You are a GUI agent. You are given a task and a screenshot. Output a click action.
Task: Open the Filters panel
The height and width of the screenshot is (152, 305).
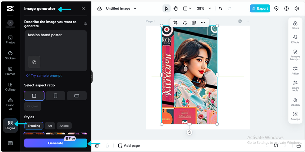coord(295,25)
